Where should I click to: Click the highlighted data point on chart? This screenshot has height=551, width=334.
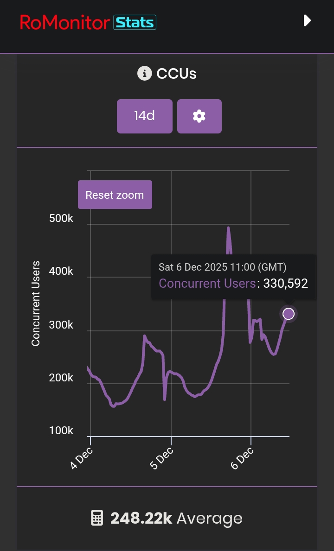point(289,314)
